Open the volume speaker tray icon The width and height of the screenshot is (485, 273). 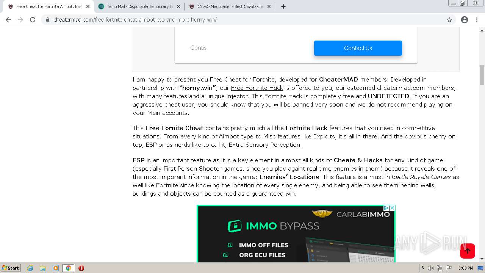click(431, 268)
